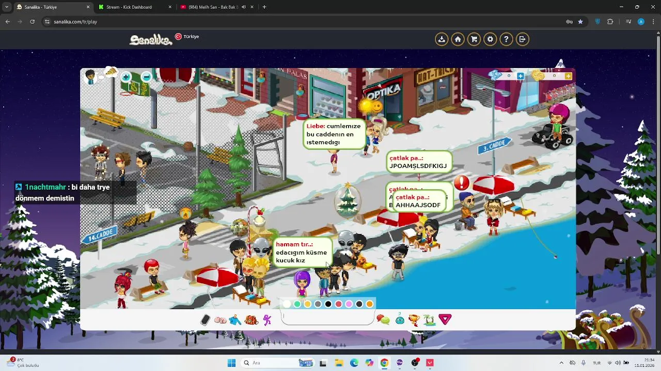Image resolution: width=661 pixels, height=371 pixels.
Task: Open a new browser tab
Action: tap(264, 7)
